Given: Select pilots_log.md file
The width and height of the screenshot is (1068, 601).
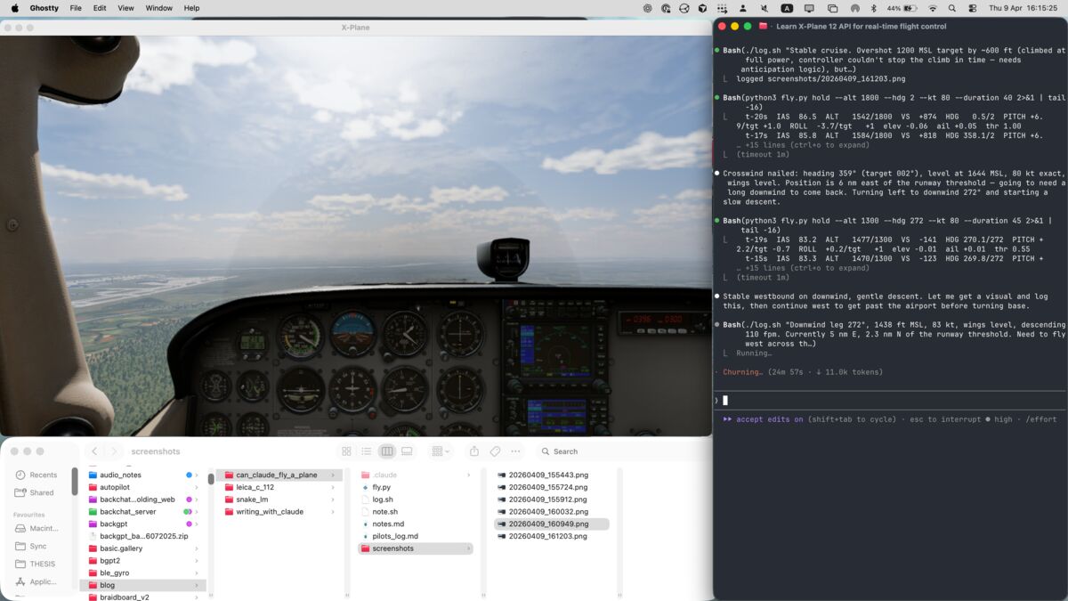Looking at the screenshot, I should [x=395, y=536].
